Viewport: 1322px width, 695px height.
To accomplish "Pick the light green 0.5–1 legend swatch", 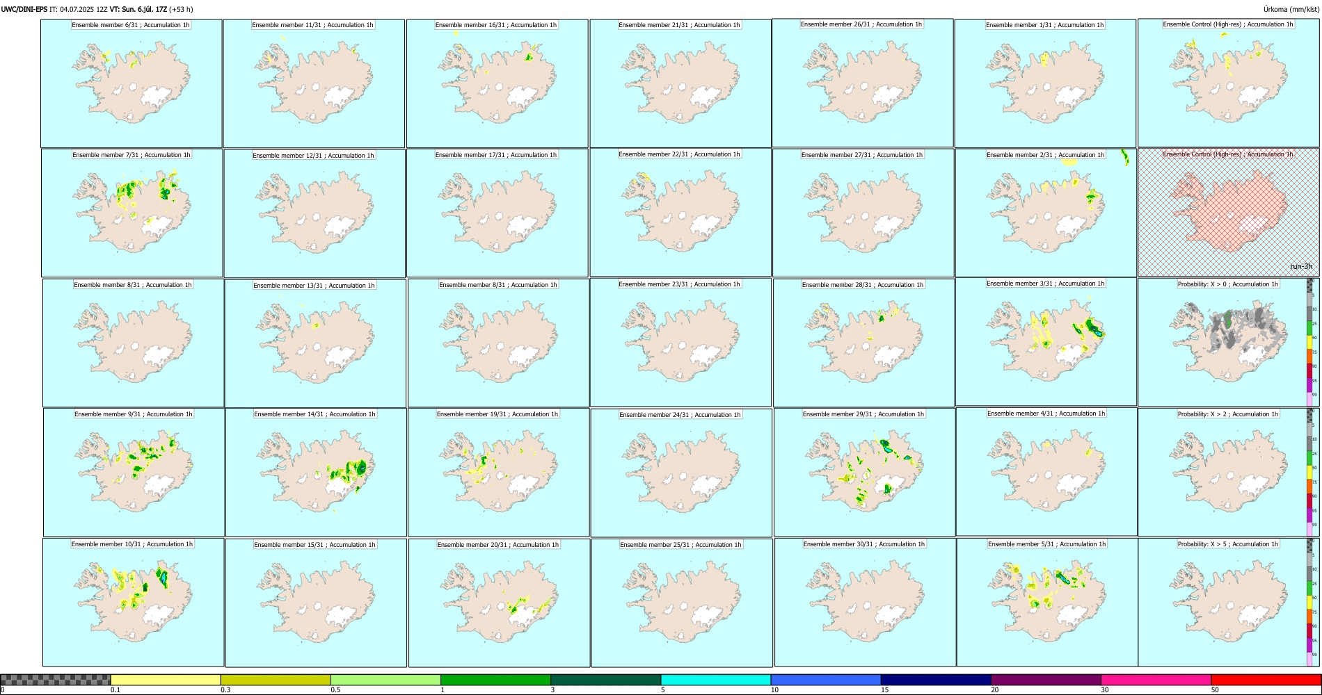I will click(385, 680).
